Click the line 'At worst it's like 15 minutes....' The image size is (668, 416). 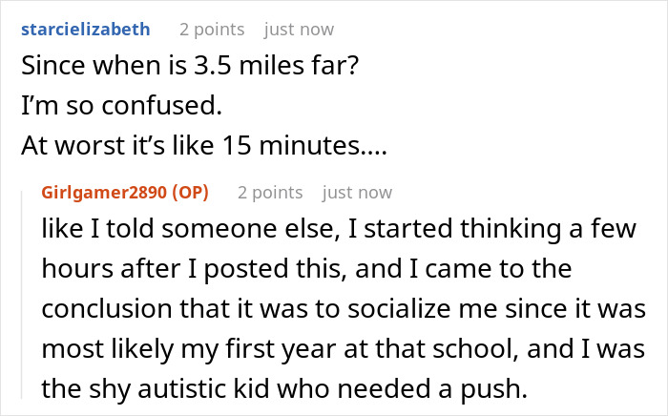204,145
